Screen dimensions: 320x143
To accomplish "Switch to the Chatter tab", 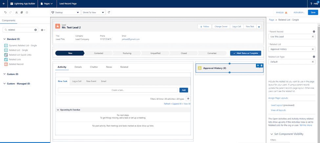I will [x=94, y=67].
